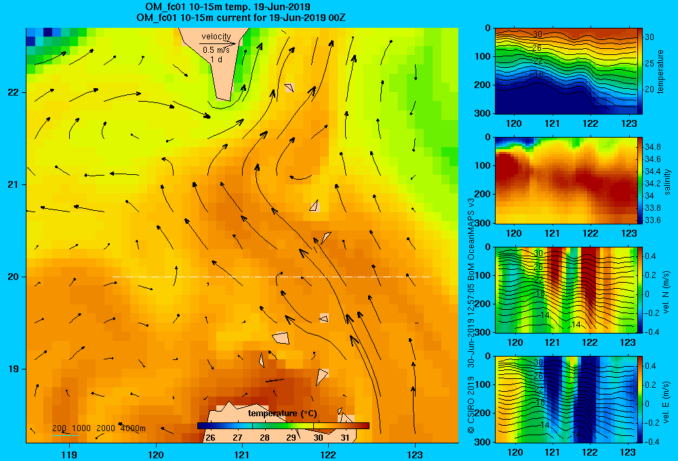Click the title line 'OM_fc01 10-15m temp. 19-Jun-2019'
678x461 pixels.
227,7
